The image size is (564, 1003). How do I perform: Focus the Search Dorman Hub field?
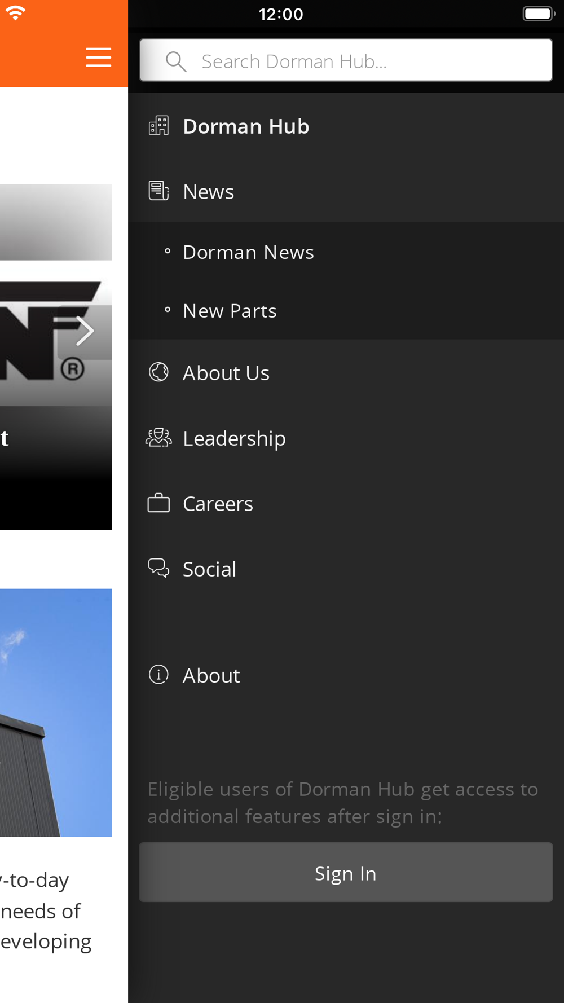click(346, 60)
